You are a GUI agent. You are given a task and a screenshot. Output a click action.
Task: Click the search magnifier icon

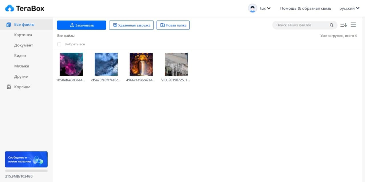331,25
